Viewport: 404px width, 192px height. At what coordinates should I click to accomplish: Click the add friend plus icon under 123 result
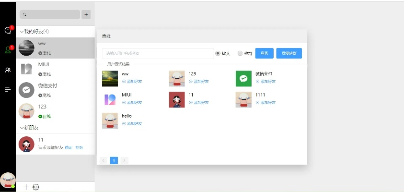click(191, 82)
